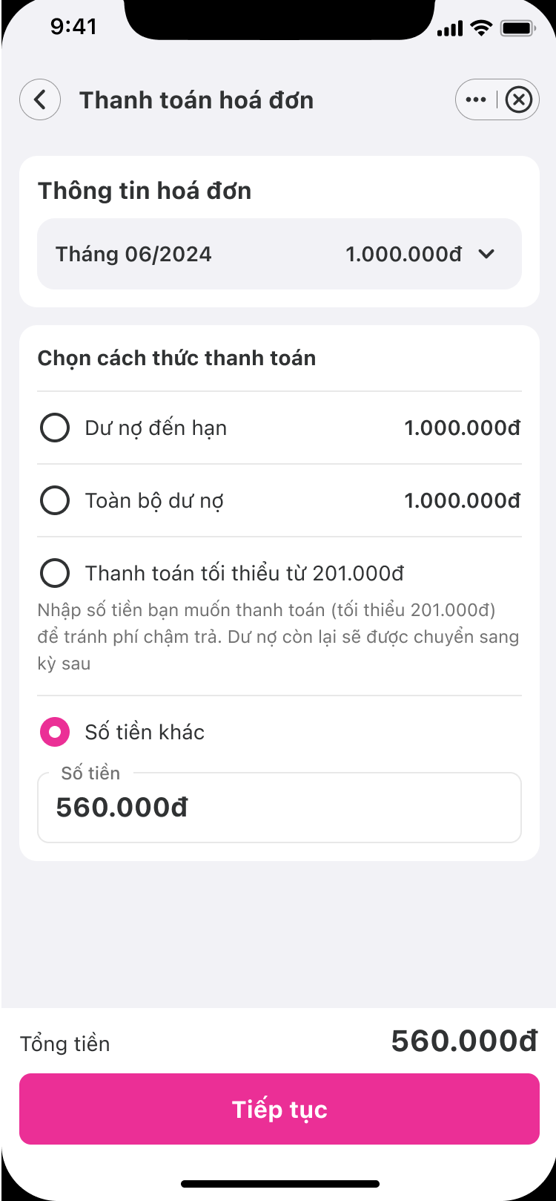Open the 'Tháng 06/2024' bill selector

point(134,254)
